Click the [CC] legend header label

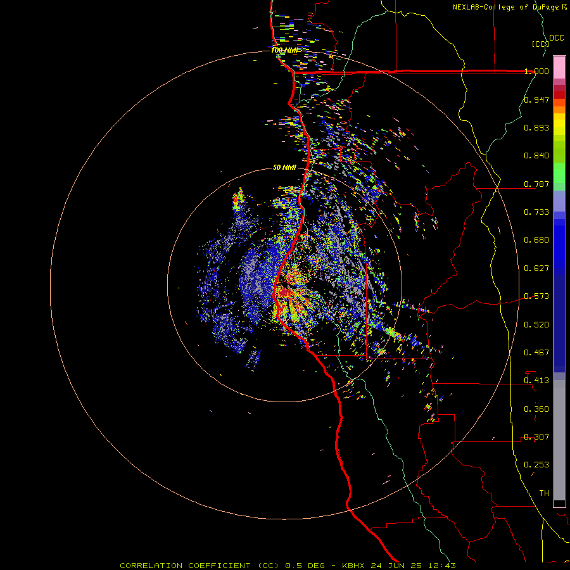coord(541,44)
